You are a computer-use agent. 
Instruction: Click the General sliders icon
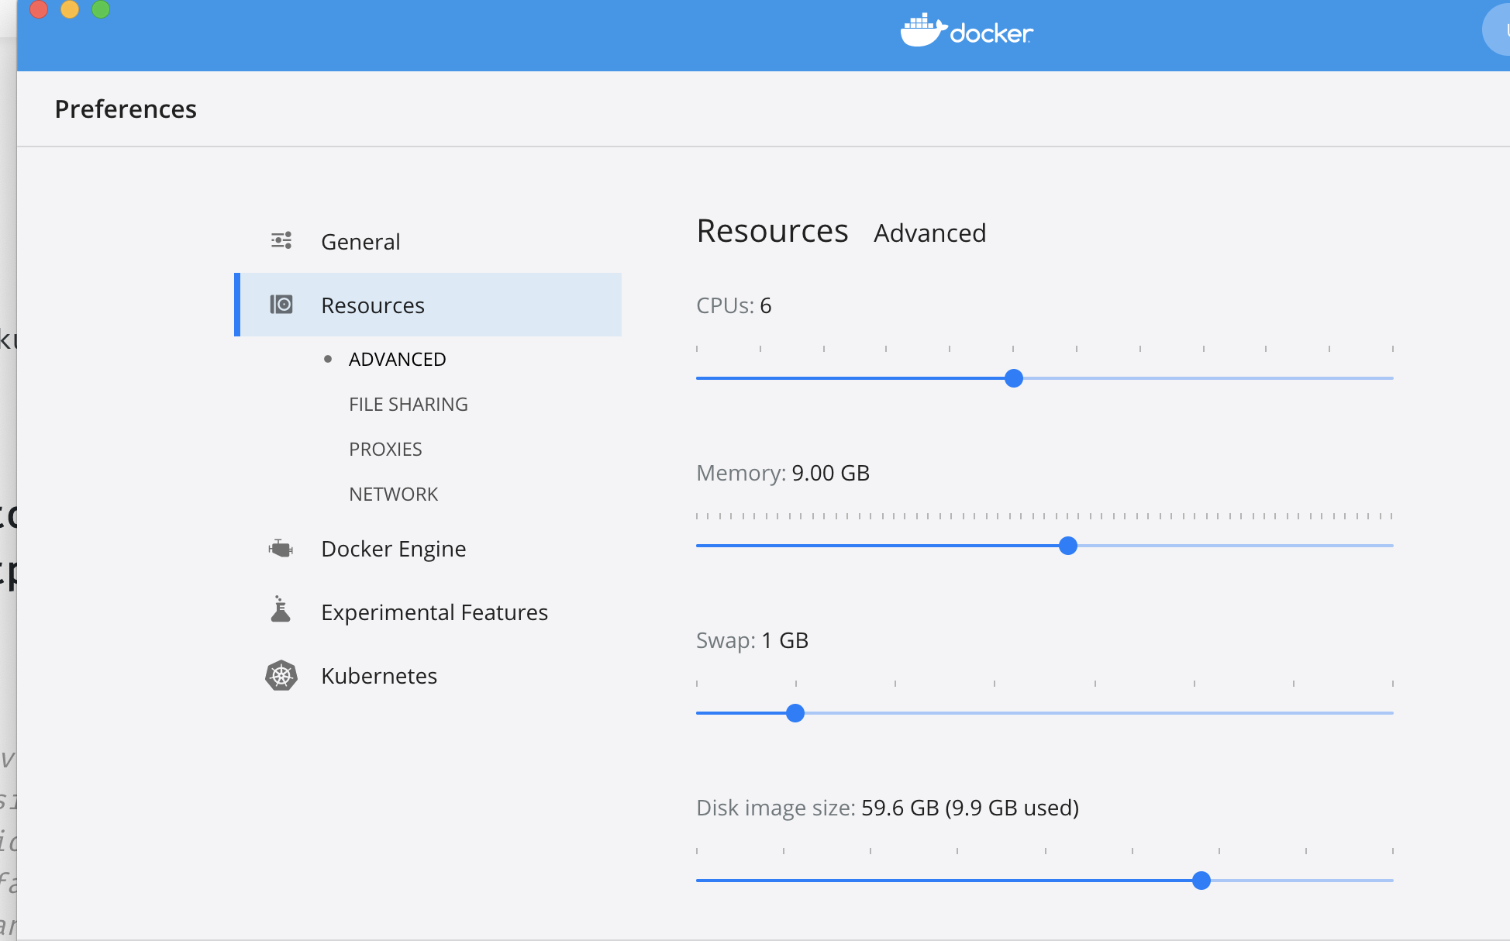click(281, 241)
